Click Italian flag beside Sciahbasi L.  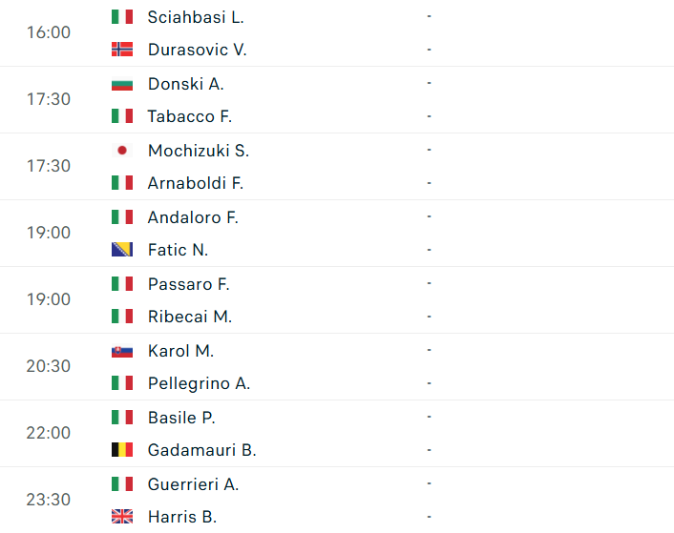point(121,16)
